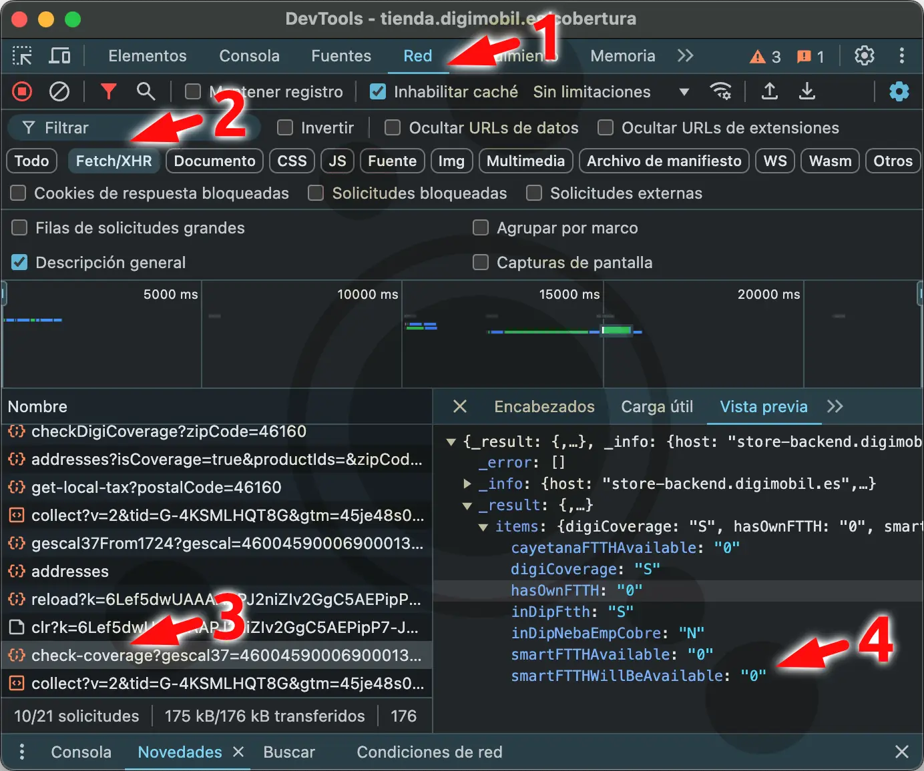Open network settings blue gear

point(899,91)
